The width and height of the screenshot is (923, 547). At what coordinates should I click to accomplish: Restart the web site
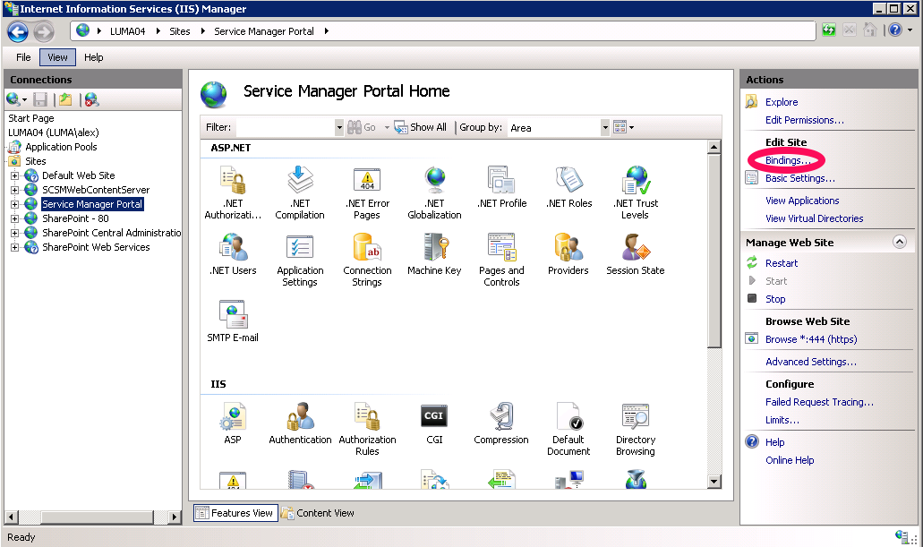click(782, 263)
